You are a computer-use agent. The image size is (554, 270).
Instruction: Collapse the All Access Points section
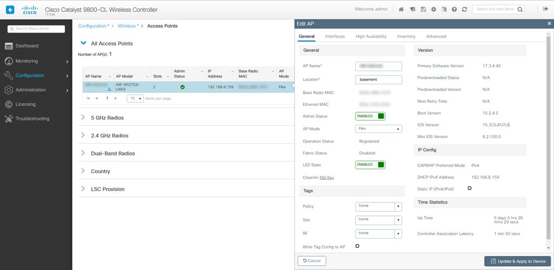pyautogui.click(x=83, y=43)
